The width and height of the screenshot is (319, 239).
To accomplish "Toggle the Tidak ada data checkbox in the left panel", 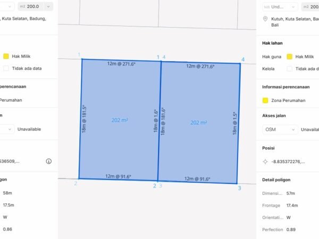I will (6, 69).
